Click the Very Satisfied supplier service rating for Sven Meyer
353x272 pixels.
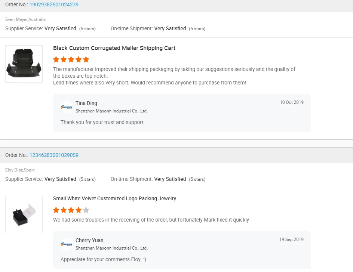tap(60, 28)
